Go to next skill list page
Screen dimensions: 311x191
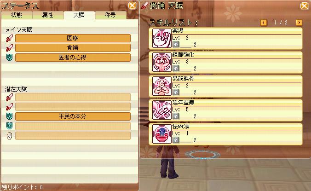pyautogui.click(x=299, y=23)
